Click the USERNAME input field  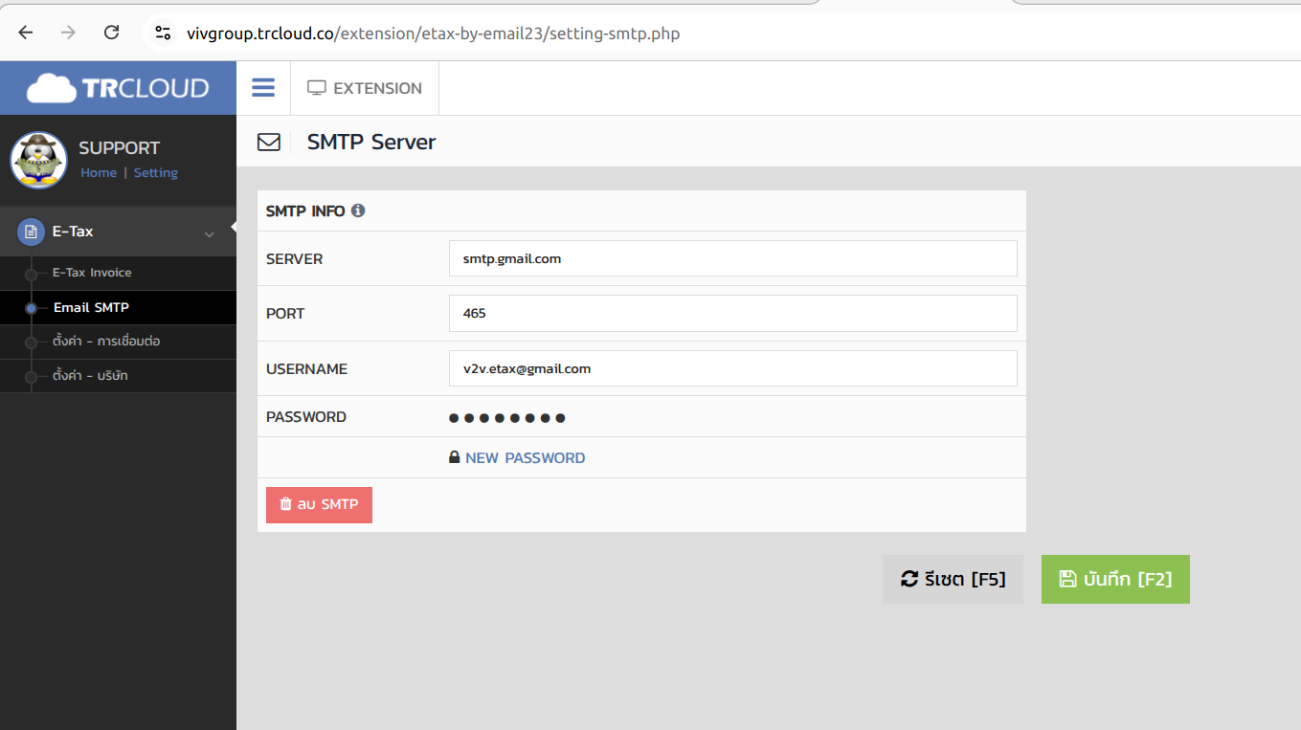point(733,368)
